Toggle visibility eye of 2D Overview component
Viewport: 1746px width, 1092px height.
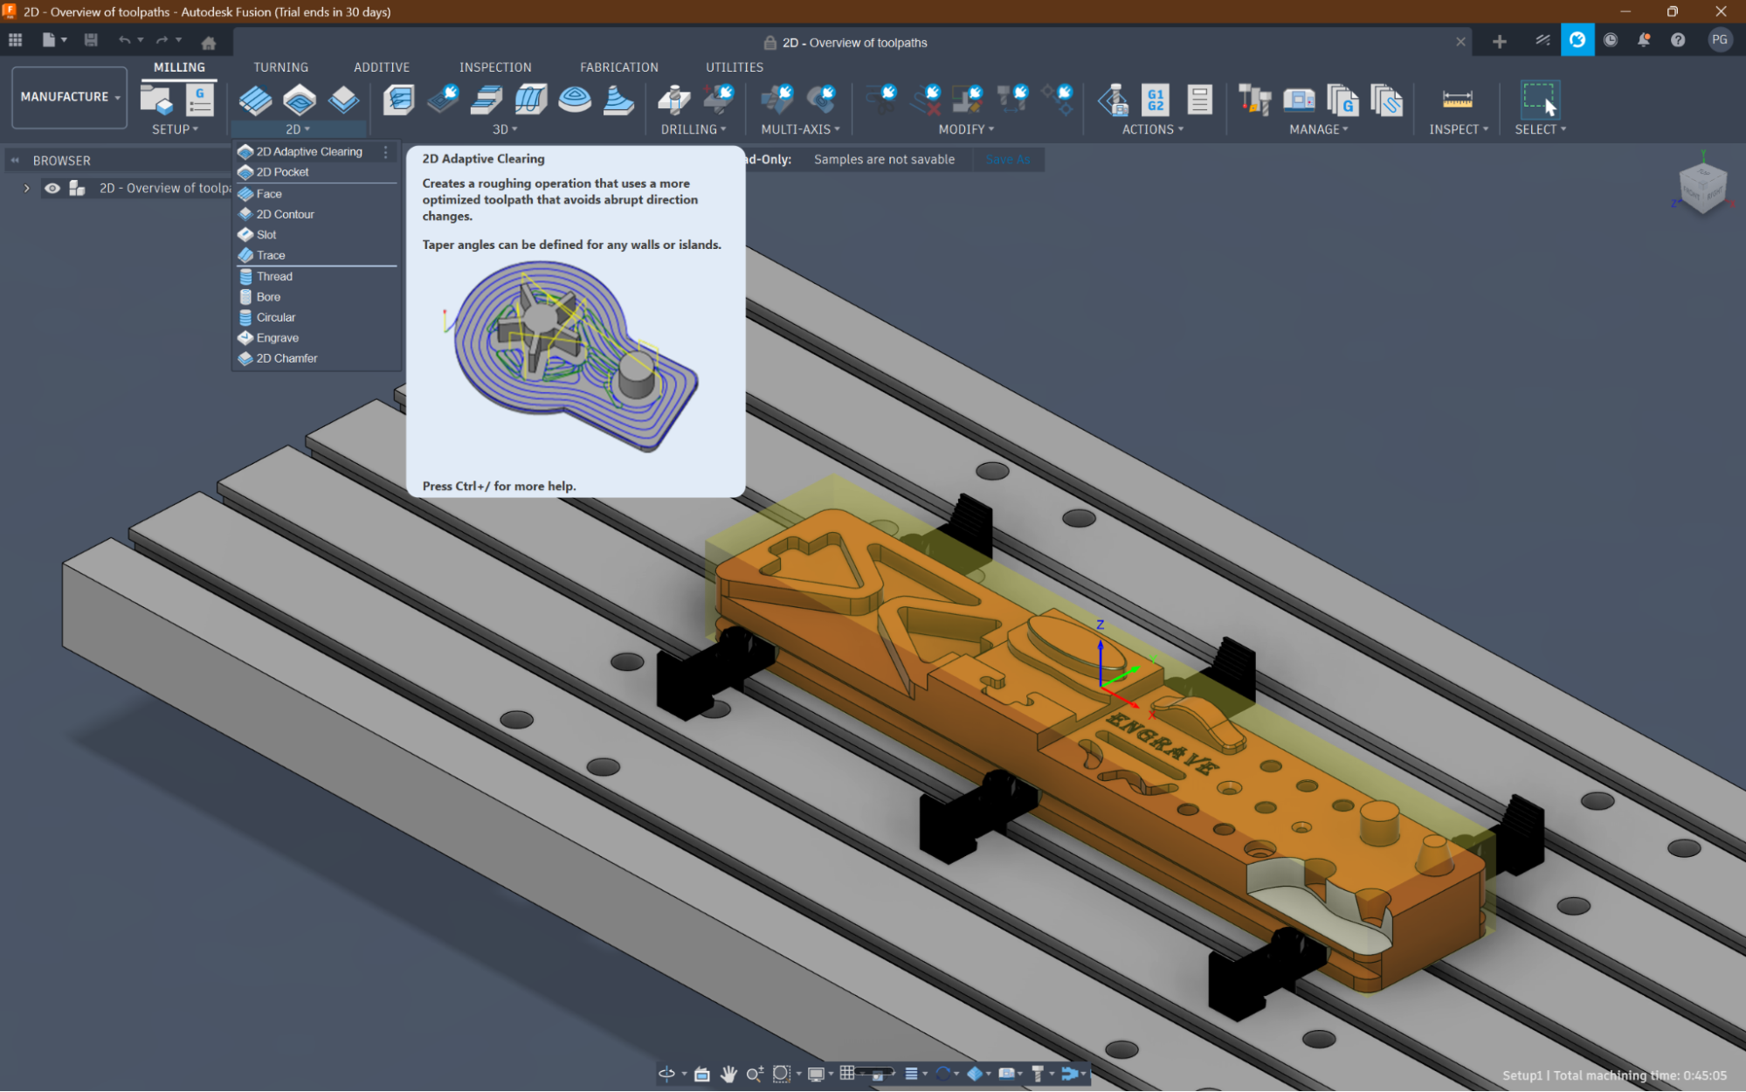coord(52,188)
